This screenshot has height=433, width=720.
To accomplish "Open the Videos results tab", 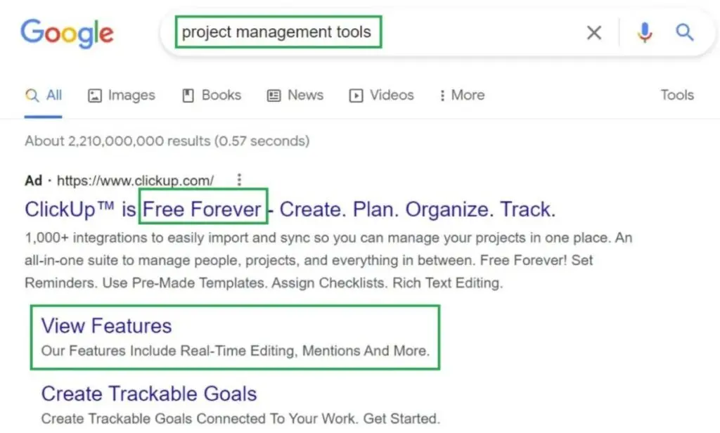I will point(391,96).
